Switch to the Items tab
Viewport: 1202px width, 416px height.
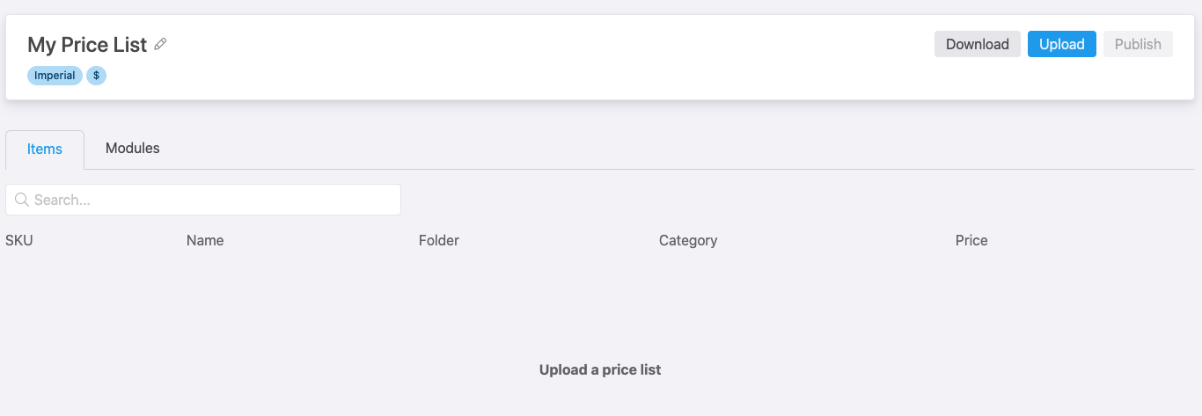click(x=45, y=150)
